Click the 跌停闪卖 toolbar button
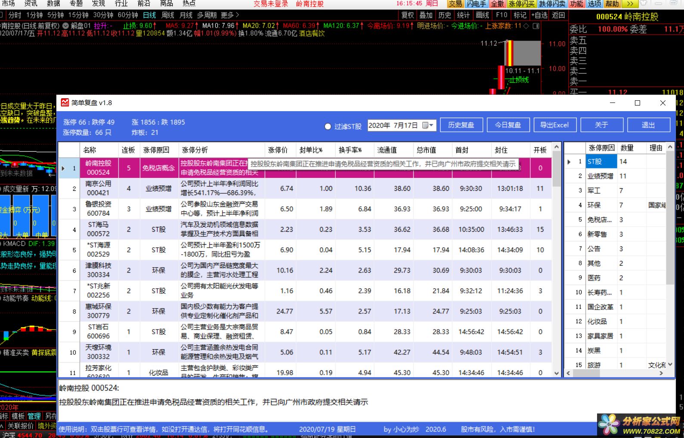This screenshot has height=438, width=684. (x=552, y=4)
